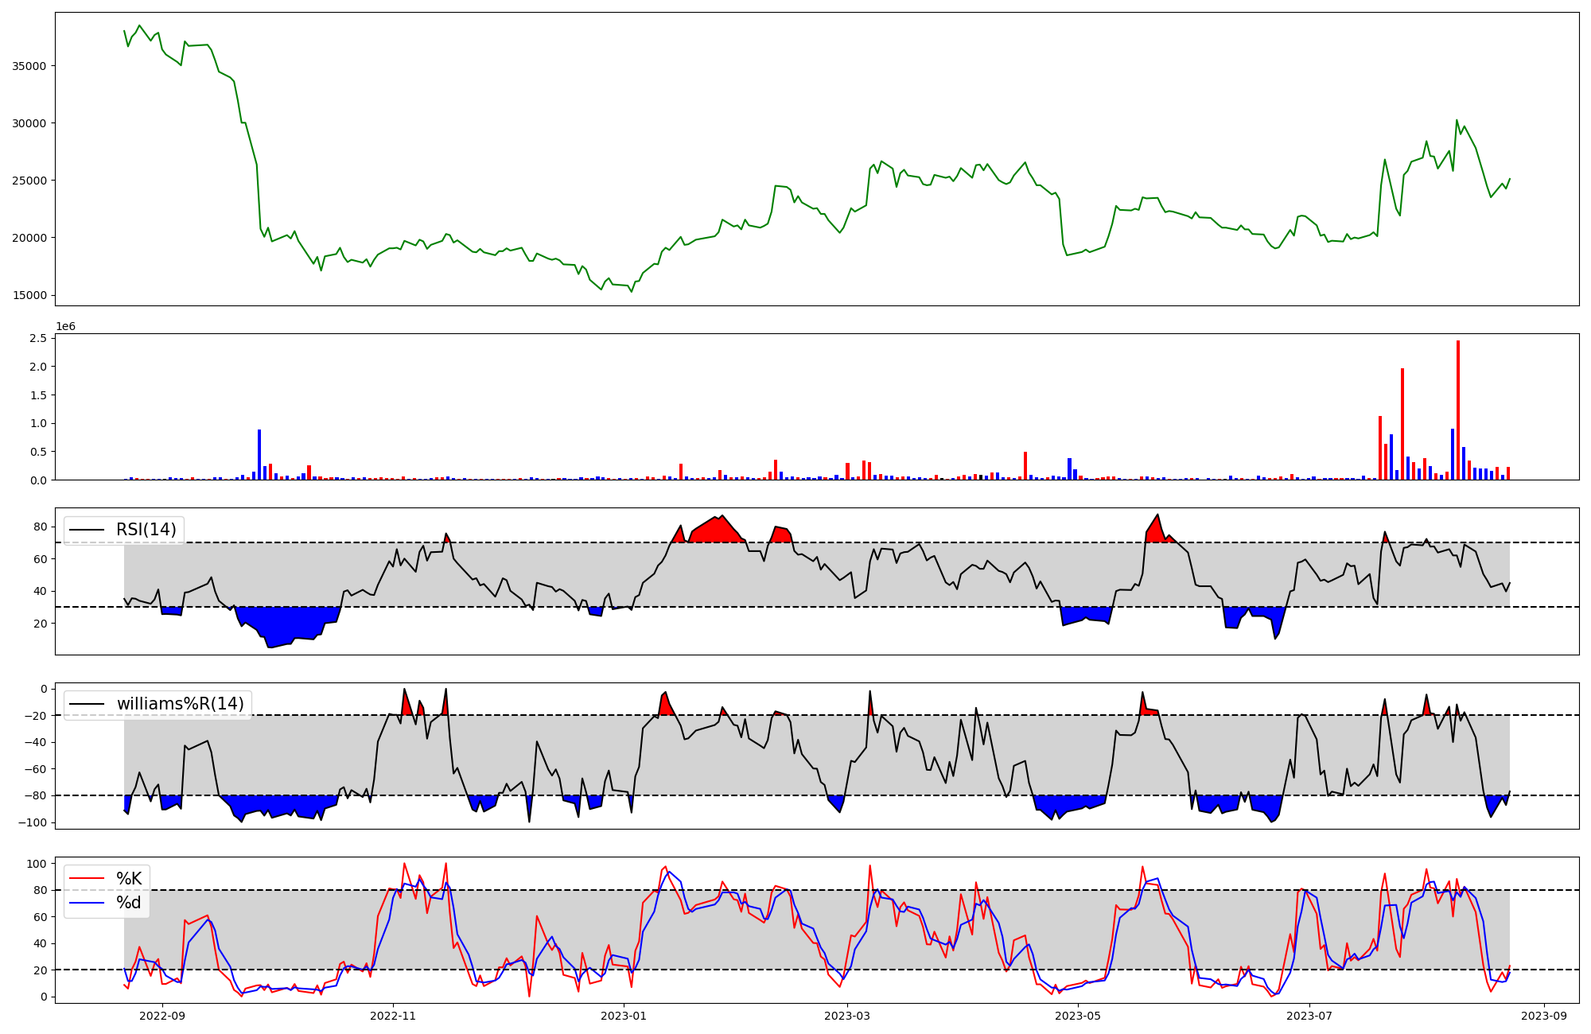Viewport: 1591px width, 1034px height.
Task: Click the tall blue volume bar from September 2022
Action: pyautogui.click(x=259, y=456)
